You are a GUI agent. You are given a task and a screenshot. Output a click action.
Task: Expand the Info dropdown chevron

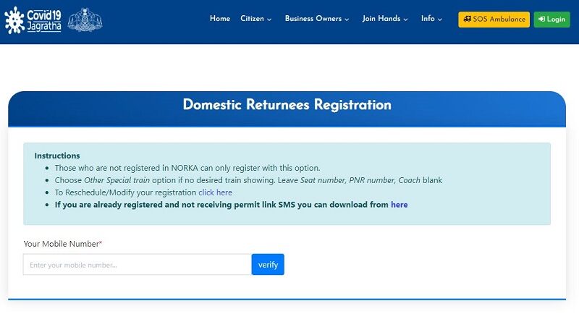[x=439, y=20]
